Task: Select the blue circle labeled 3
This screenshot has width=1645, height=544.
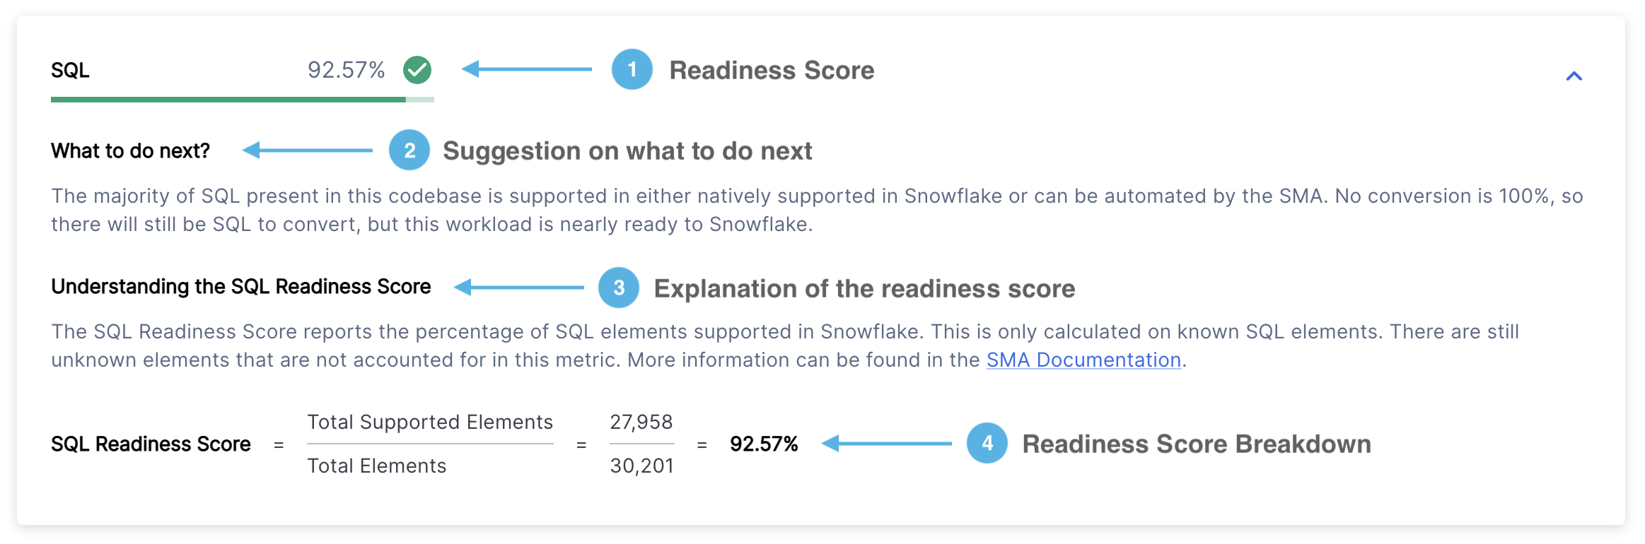Action: (619, 288)
